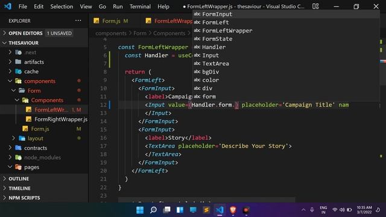Expand the NPM Scripts panel
386x217 pixels.
(x=4, y=198)
